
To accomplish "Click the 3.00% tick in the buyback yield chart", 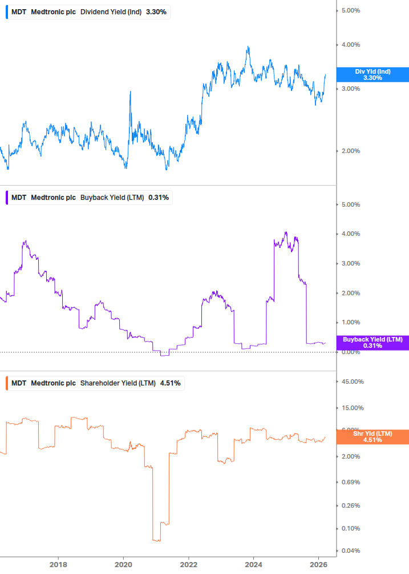I will coord(350,263).
